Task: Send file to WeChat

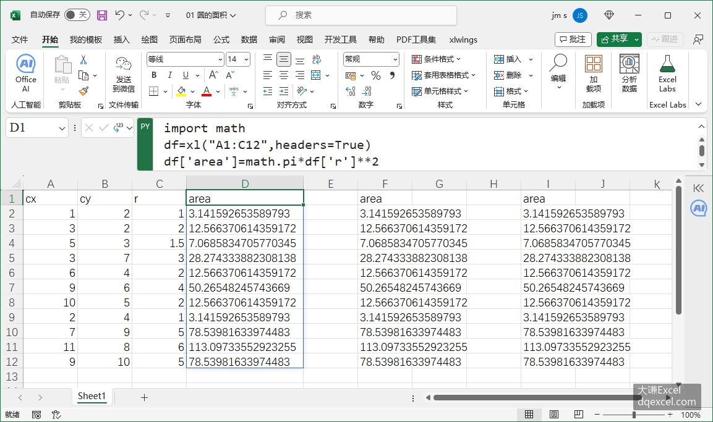Action: (x=123, y=75)
